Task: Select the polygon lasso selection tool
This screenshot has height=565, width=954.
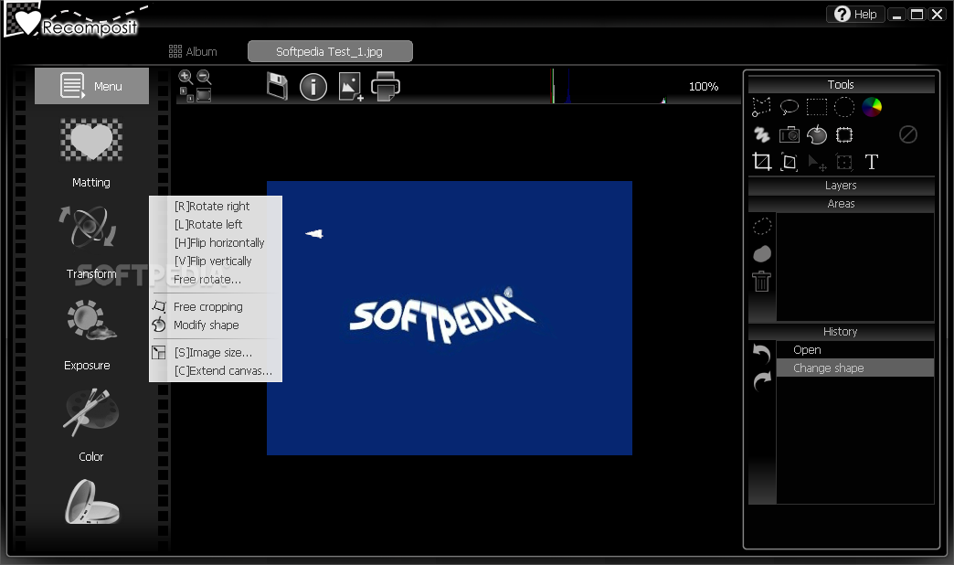Action: [x=761, y=107]
